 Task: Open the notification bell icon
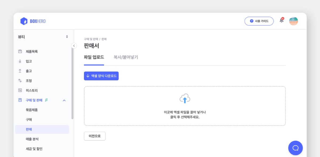coord(281,21)
